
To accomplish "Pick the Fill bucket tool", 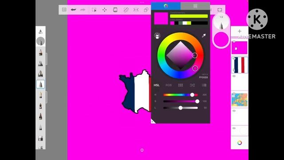I will [x=115, y=10].
